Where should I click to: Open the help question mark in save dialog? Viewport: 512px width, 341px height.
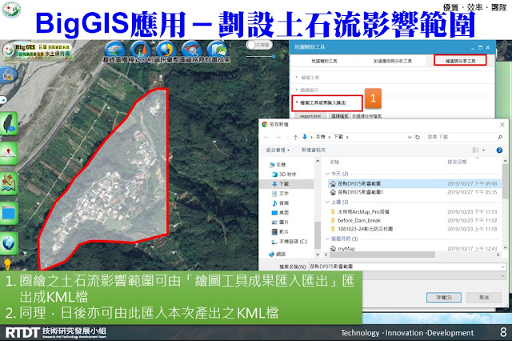(499, 150)
